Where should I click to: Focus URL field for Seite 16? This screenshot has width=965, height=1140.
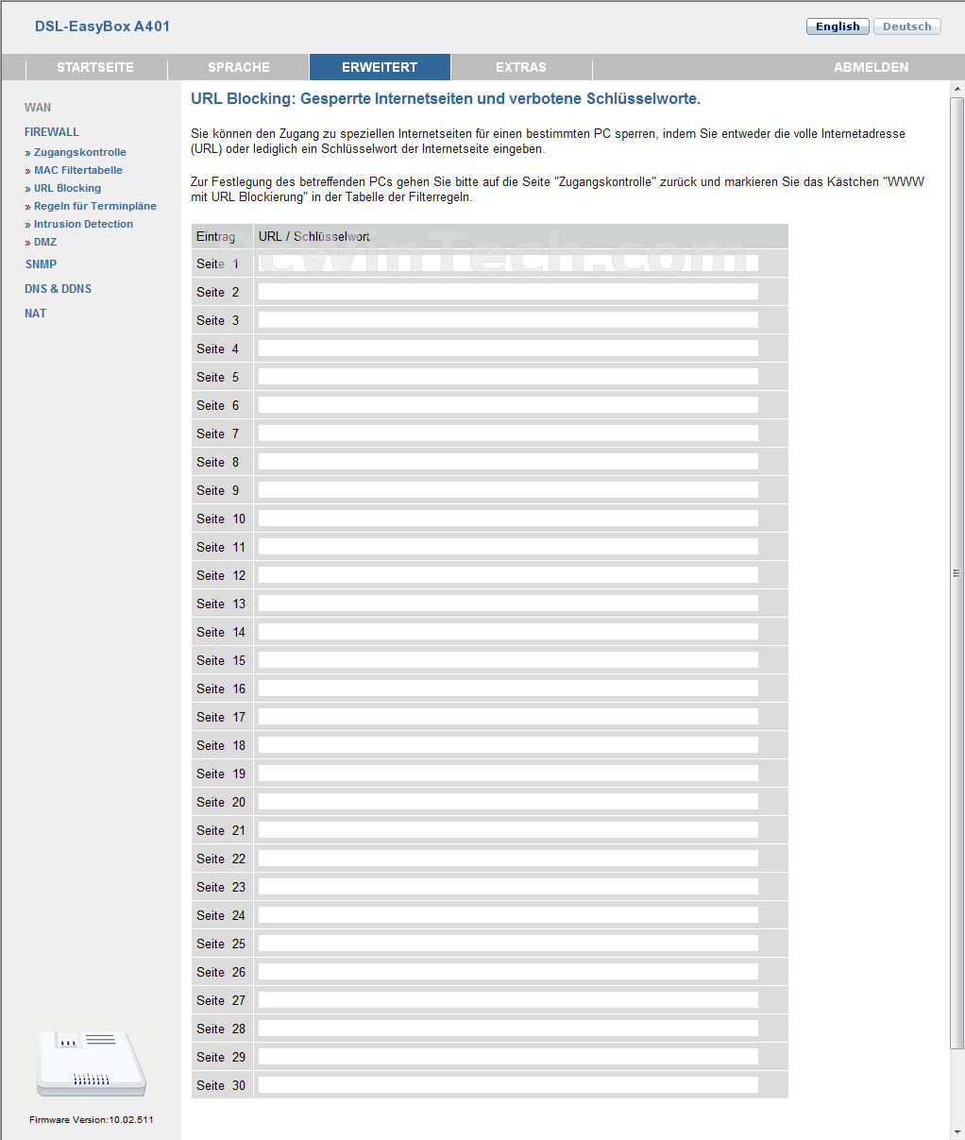(x=508, y=689)
